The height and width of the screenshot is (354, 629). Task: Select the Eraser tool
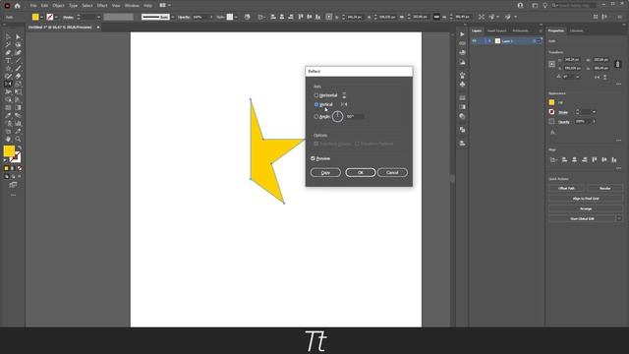(18, 77)
